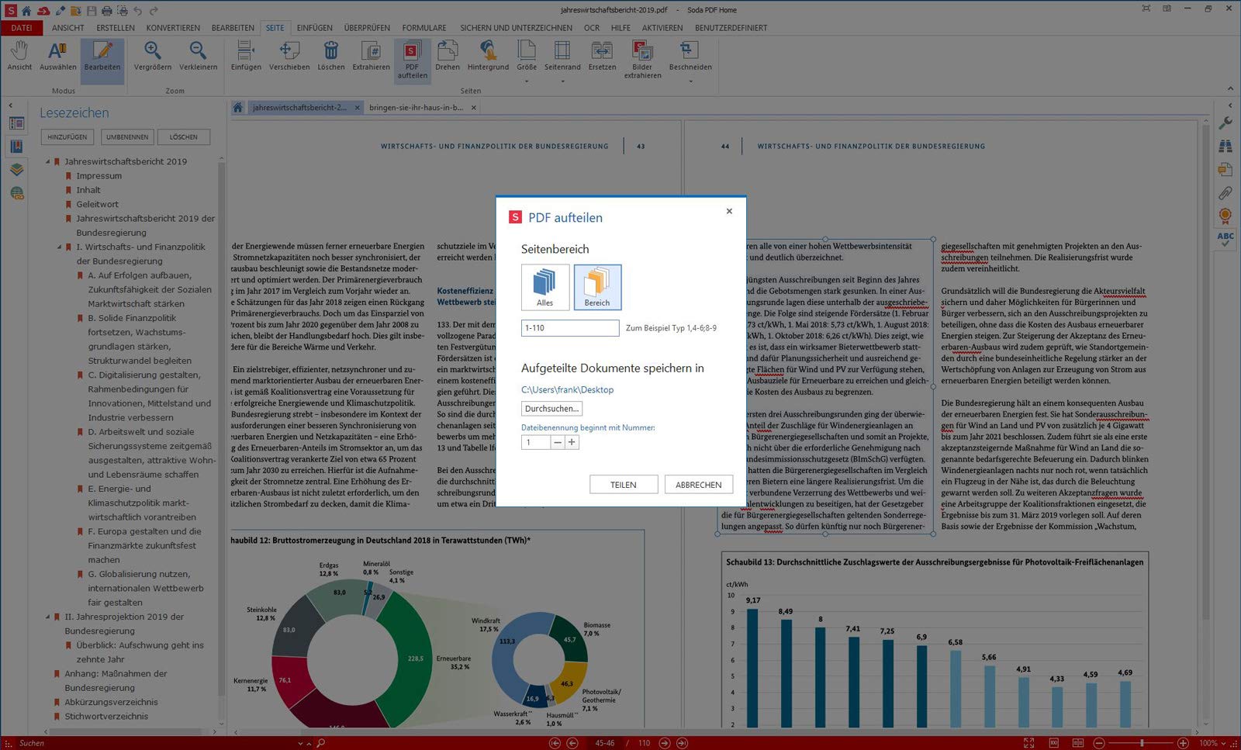Select the Alles page range option

click(x=545, y=287)
